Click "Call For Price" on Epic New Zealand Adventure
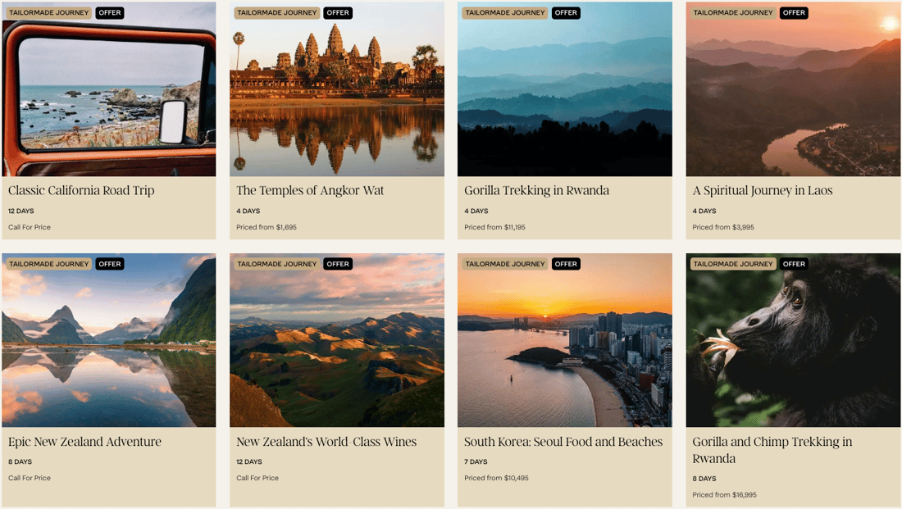 [30, 478]
